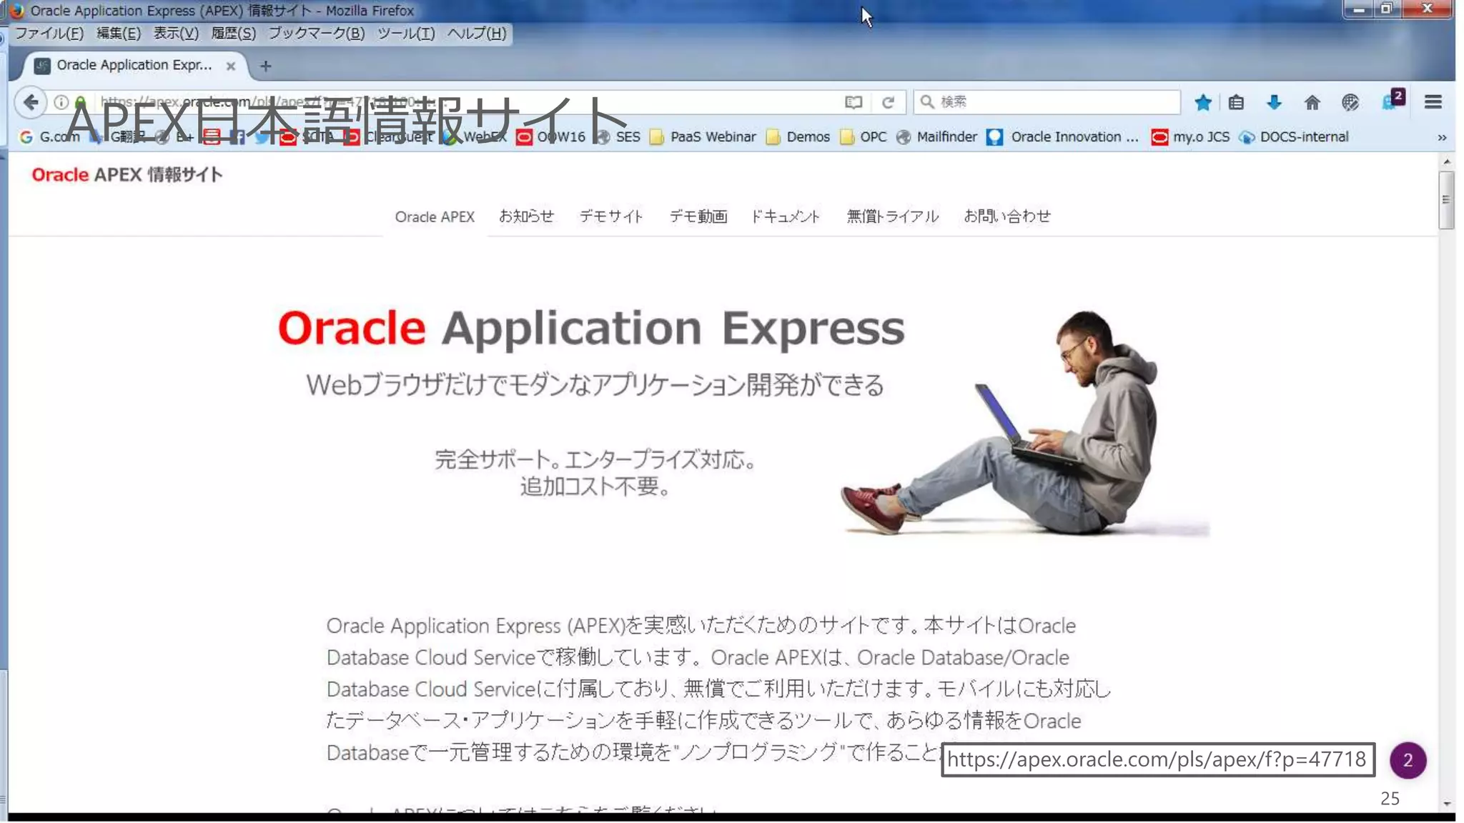1464x823 pixels.
Task: Open the Firefox hamburger menu
Action: click(x=1433, y=102)
